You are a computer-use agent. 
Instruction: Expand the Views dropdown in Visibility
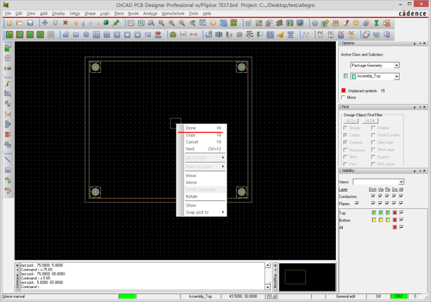[x=401, y=182]
